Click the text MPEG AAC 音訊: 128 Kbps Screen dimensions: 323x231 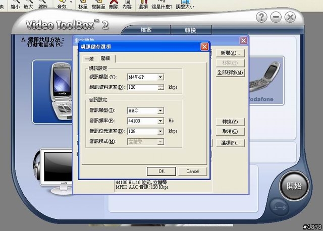[142, 187]
